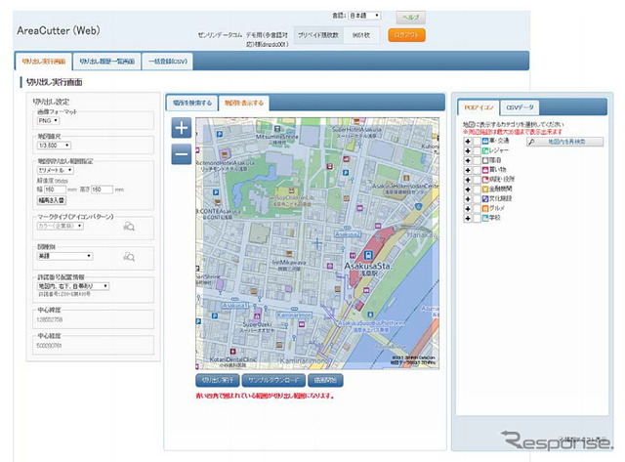Image resolution: width=625 pixels, height=462 pixels.
Task: Select the POIアイコン tab
Action: pos(479,107)
